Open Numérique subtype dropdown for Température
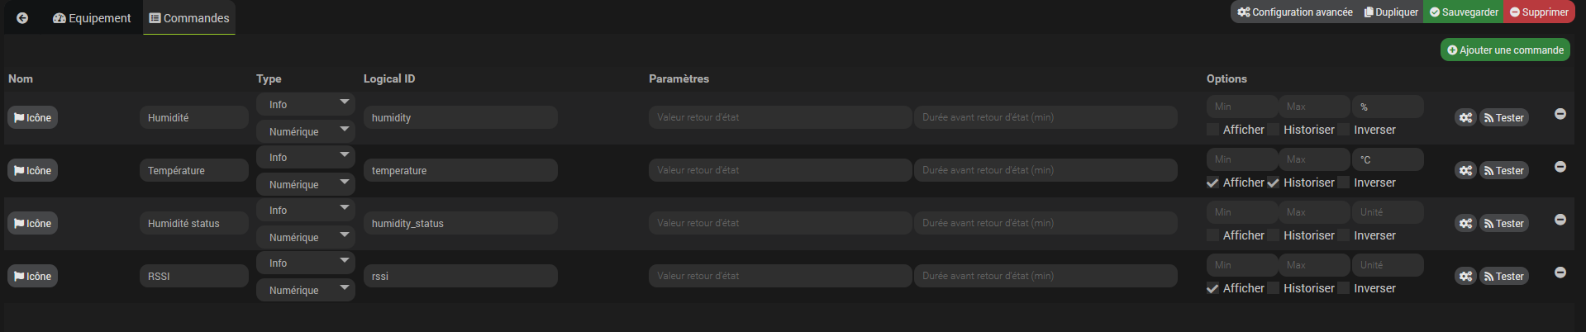Image resolution: width=1586 pixels, height=332 pixels. (305, 184)
